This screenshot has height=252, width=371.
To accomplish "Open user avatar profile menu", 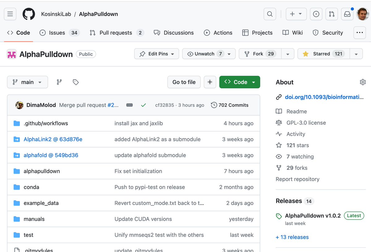I will click(363, 14).
